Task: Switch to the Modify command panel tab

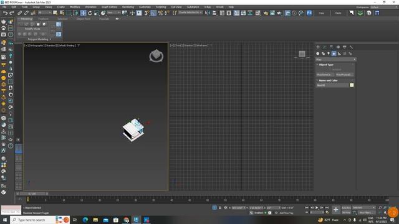Action: (x=324, y=47)
